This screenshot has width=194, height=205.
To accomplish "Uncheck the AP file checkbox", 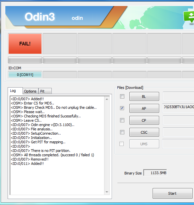I will (x=122, y=108).
